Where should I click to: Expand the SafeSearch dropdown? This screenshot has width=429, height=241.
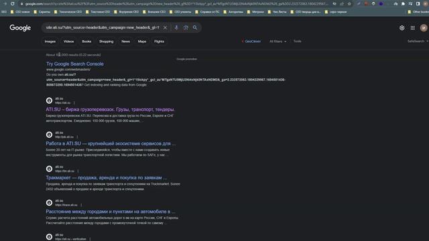point(418,42)
